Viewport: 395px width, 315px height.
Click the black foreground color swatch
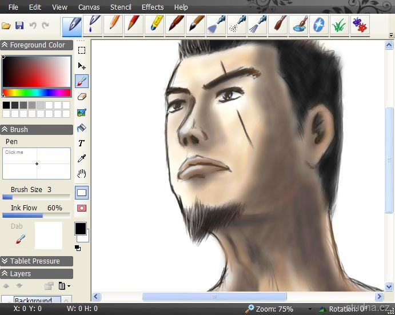click(80, 229)
